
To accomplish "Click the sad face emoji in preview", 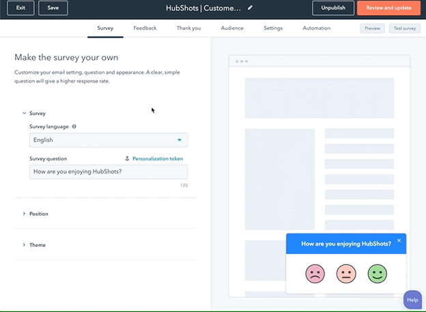I will (315, 274).
